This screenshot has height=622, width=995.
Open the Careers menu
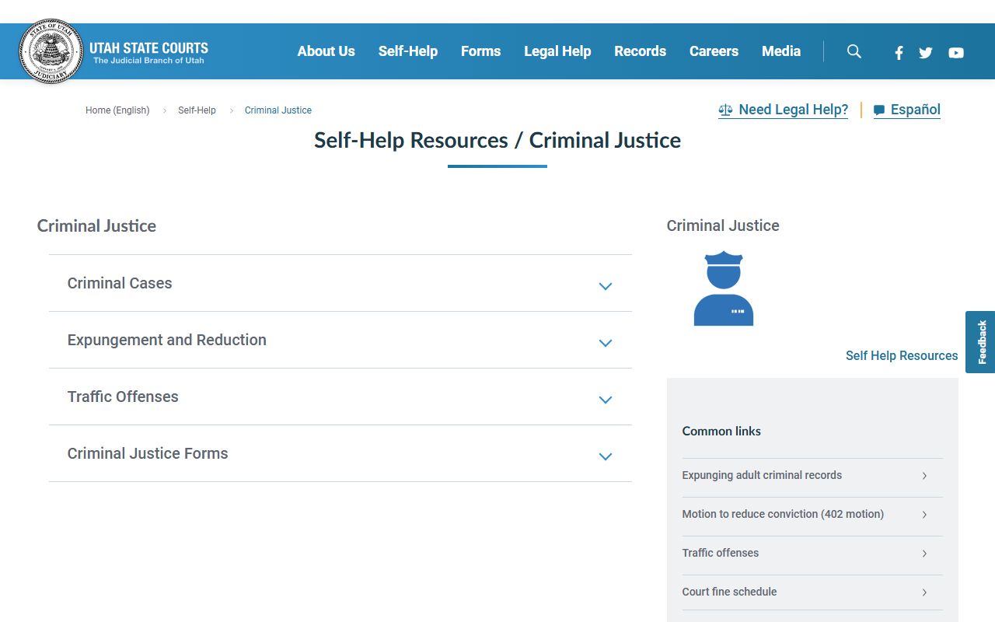(714, 51)
